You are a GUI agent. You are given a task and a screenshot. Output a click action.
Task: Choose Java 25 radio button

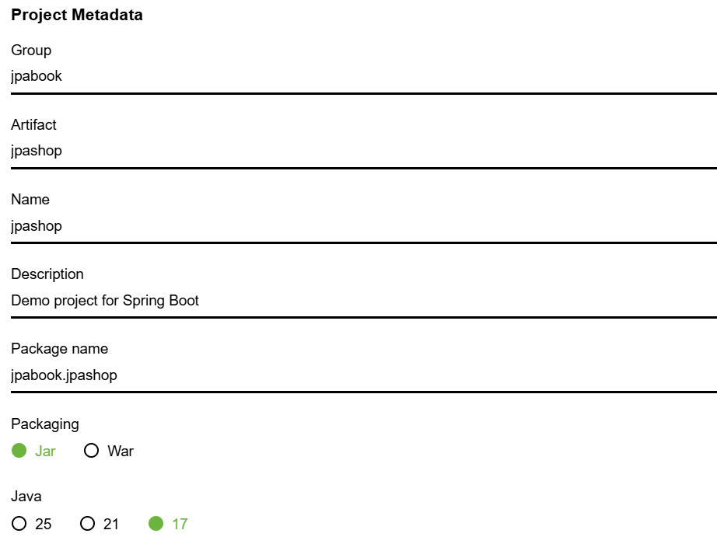pos(19,524)
